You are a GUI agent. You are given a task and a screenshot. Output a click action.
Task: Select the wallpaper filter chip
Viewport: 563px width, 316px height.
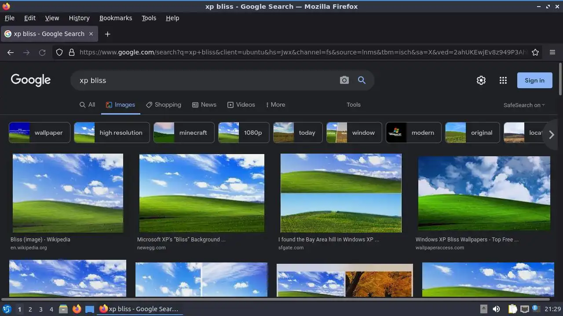pos(40,133)
